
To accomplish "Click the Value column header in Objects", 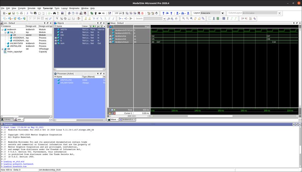I will [x=85, y=26].
